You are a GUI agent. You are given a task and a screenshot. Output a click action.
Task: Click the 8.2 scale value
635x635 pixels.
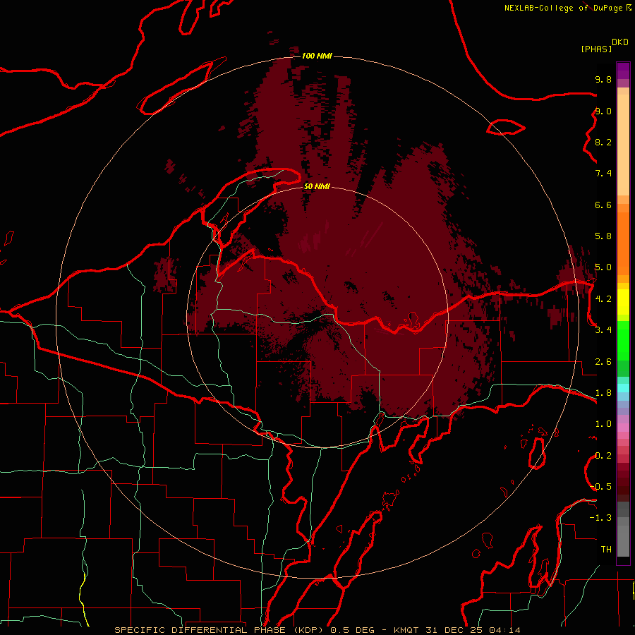[603, 142]
